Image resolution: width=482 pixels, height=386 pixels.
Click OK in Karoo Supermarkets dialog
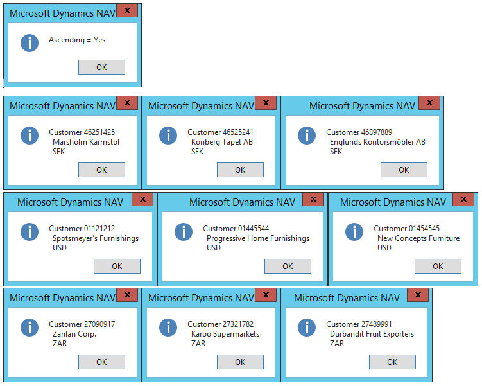tap(241, 362)
